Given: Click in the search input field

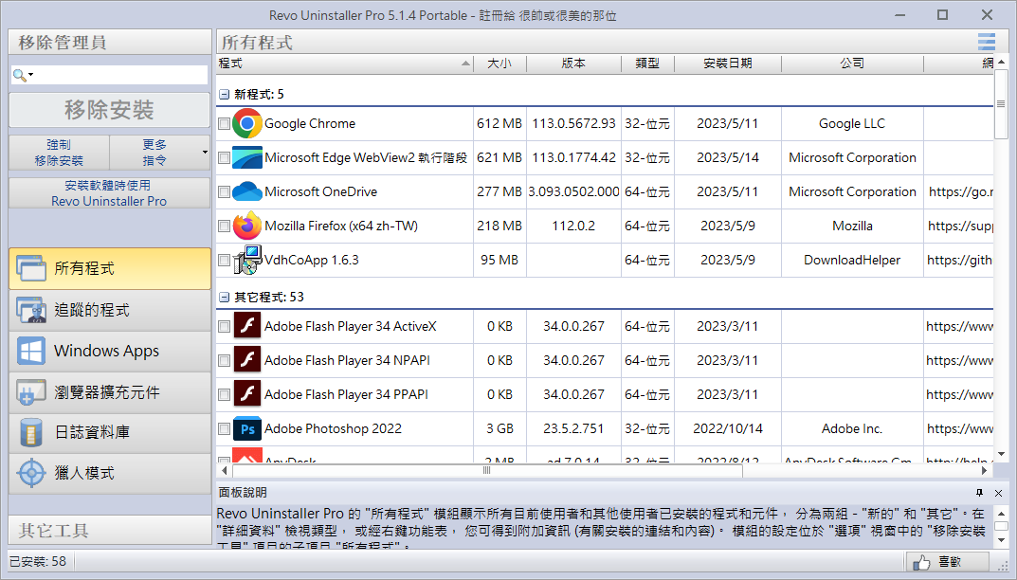Looking at the screenshot, I should pyautogui.click(x=120, y=75).
